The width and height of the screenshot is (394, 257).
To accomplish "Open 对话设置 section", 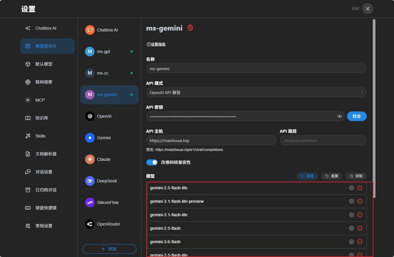I will tap(48, 172).
